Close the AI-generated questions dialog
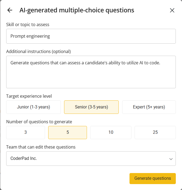182x190 pixels. click(x=172, y=10)
